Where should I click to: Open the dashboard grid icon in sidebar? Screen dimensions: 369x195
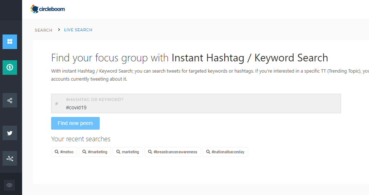[10, 42]
